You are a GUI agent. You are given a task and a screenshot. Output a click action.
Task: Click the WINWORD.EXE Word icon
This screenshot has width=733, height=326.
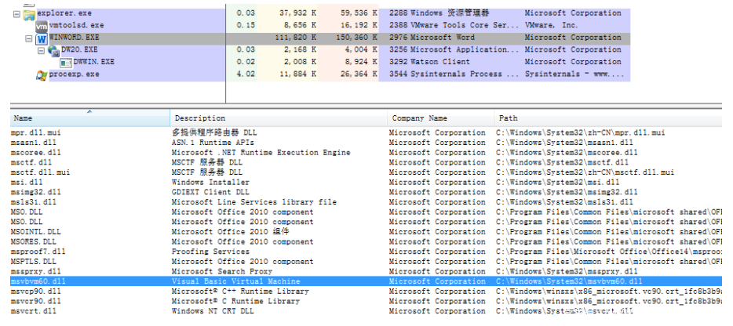pos(41,38)
